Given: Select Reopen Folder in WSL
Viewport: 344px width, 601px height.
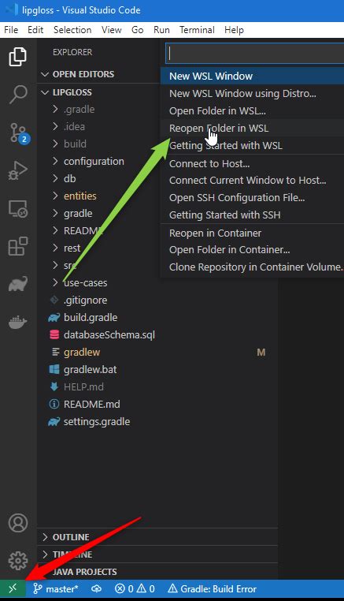Looking at the screenshot, I should (252, 128).
